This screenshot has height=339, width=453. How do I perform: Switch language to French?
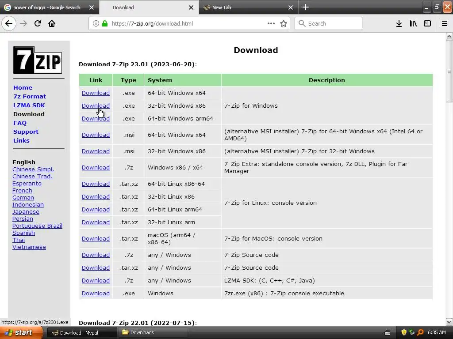click(x=22, y=190)
